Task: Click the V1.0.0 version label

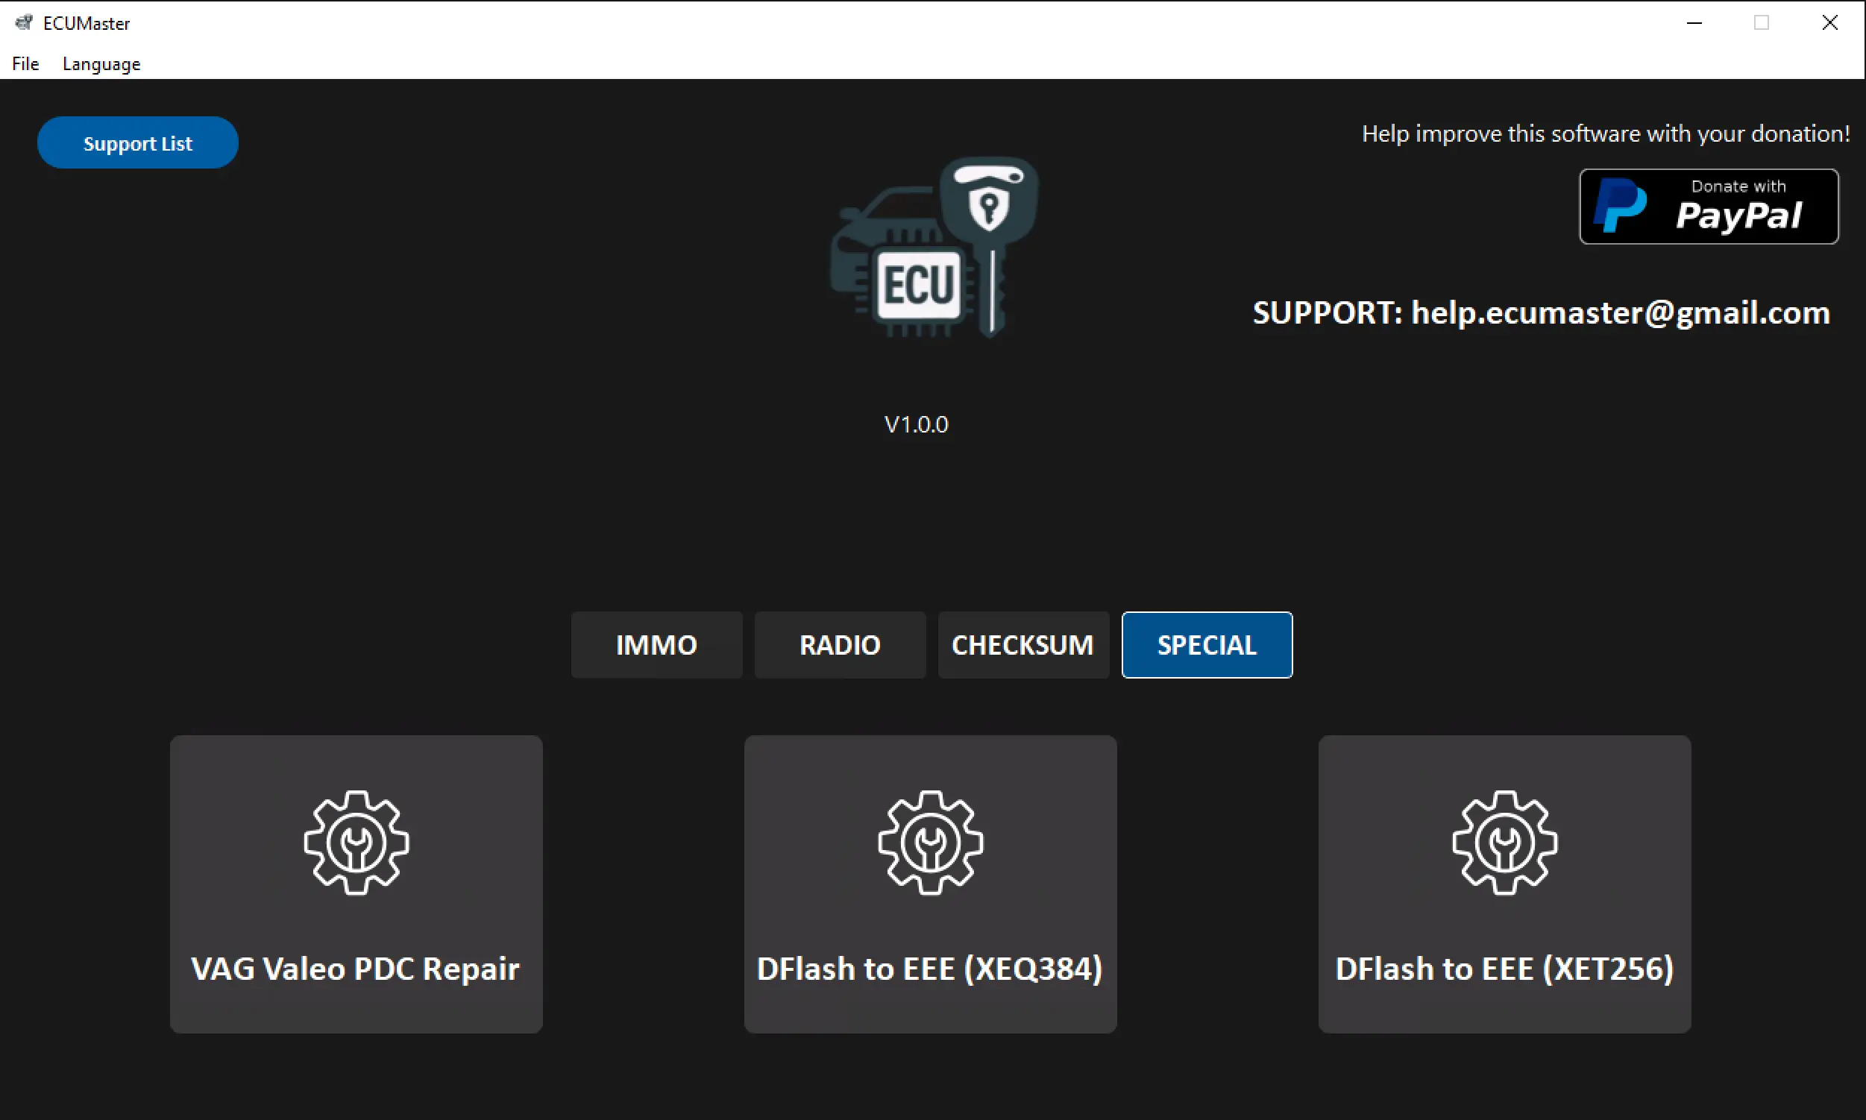Action: (x=916, y=424)
